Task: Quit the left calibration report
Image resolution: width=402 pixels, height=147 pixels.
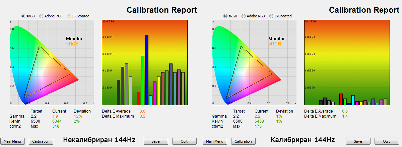Action: (x=185, y=141)
